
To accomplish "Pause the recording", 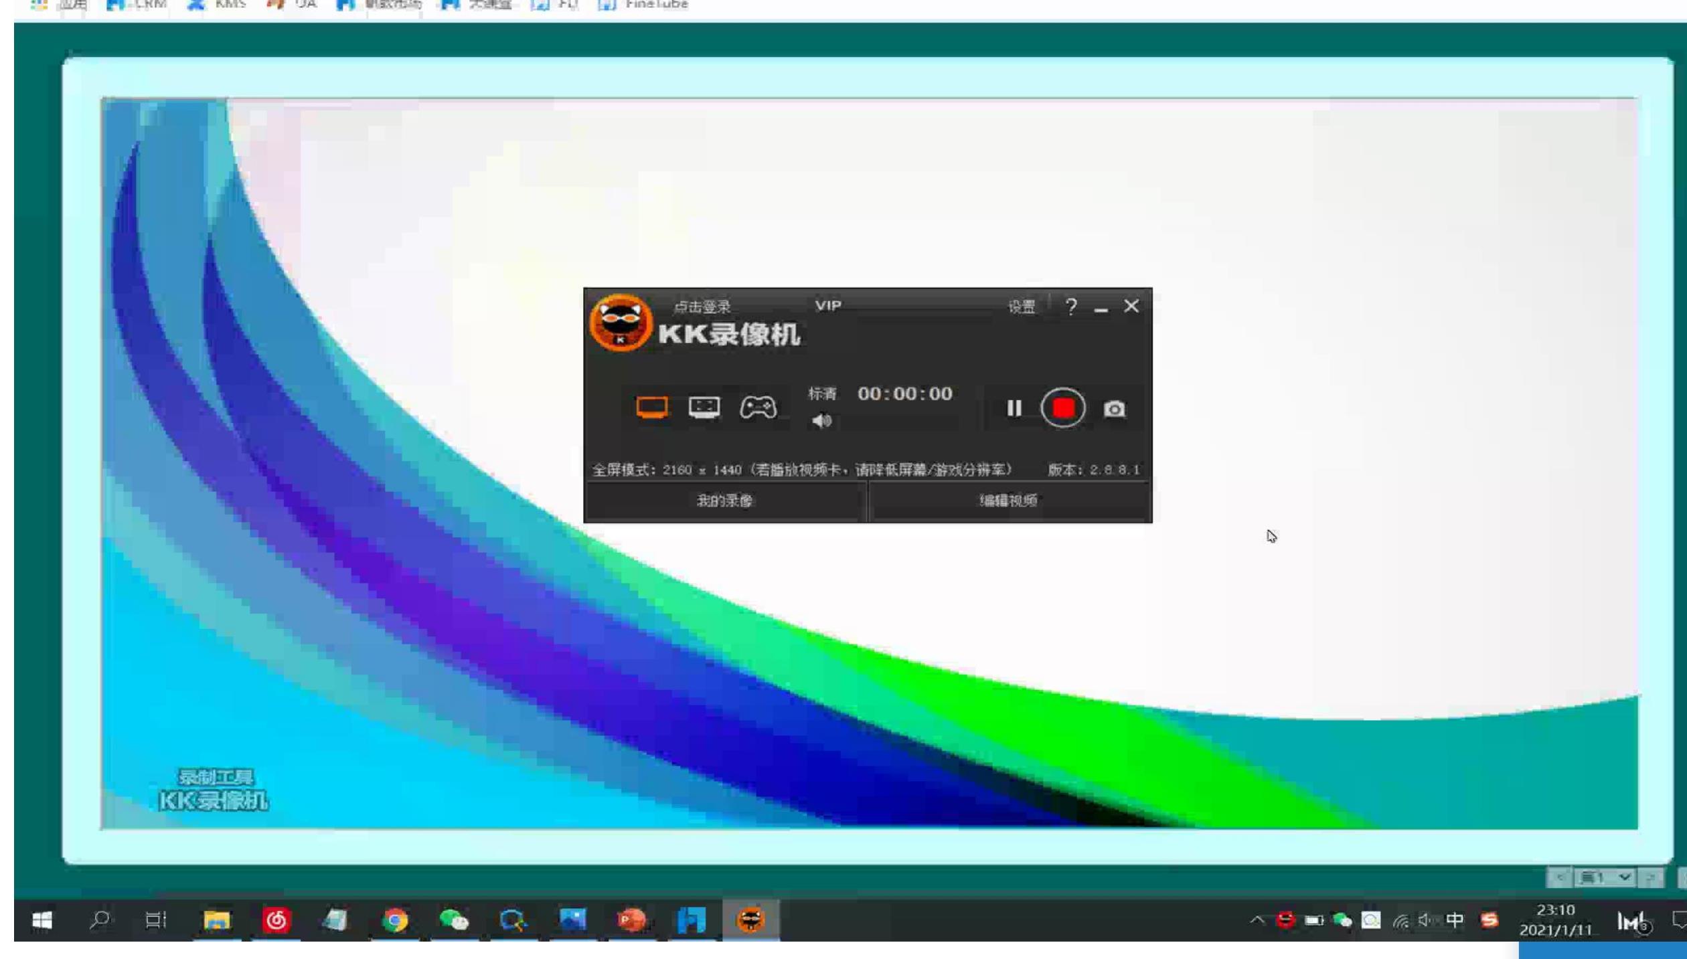I will click(x=1014, y=408).
